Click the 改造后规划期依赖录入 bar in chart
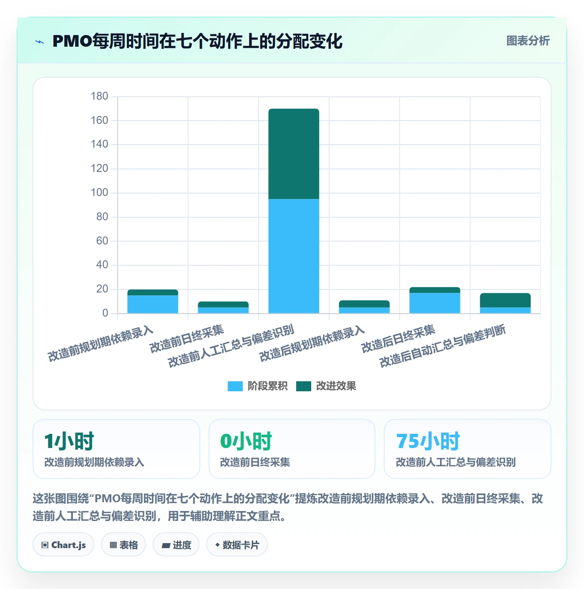Viewport: 584px width, 589px height. point(364,307)
